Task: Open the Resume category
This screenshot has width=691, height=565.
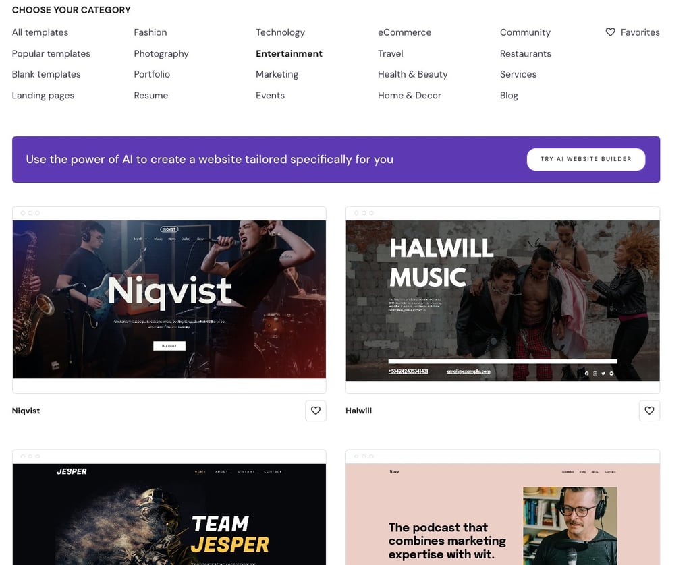Action: pyautogui.click(x=151, y=95)
